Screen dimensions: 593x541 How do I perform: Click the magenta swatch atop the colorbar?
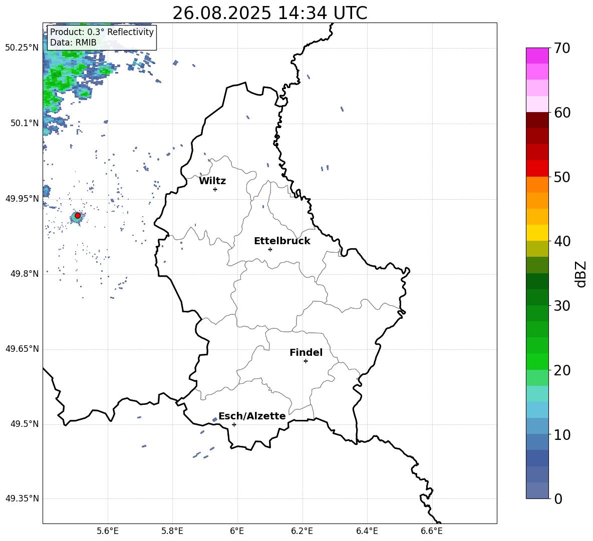click(x=537, y=56)
